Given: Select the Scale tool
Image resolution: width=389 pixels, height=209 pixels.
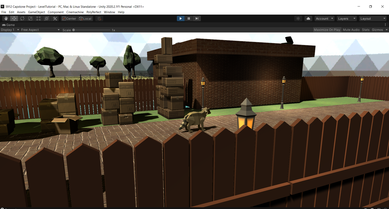Looking at the screenshot, I should (x=30, y=19).
